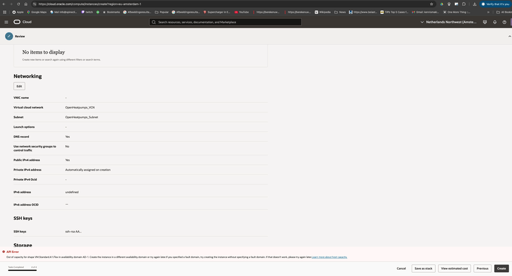The height and width of the screenshot is (276, 512).
Task: Open the Mail info bookmark
Action: 63,12
